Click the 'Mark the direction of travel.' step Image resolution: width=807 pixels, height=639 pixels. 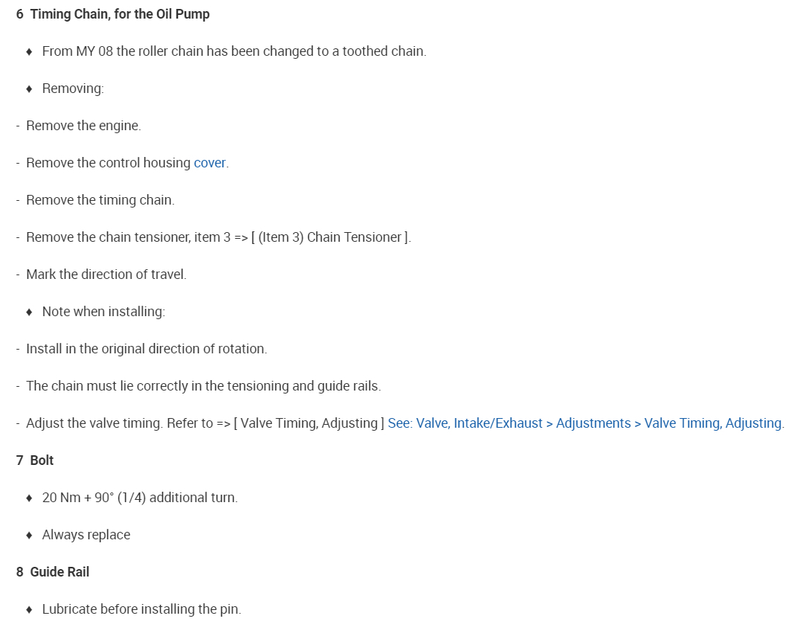pyautogui.click(x=106, y=274)
